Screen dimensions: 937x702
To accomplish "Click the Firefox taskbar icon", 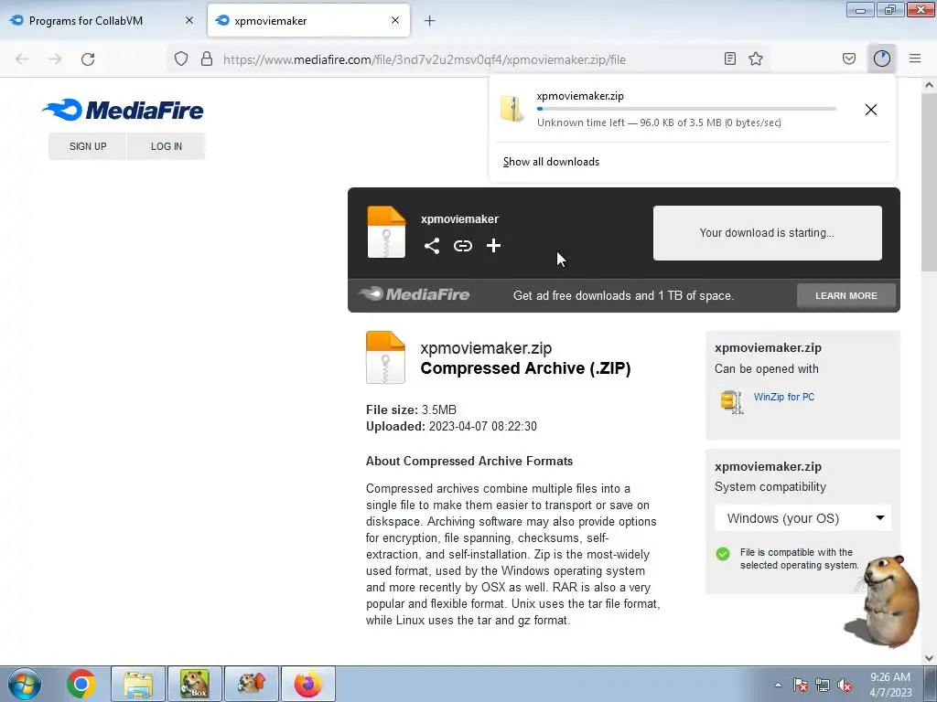I will 308,684.
